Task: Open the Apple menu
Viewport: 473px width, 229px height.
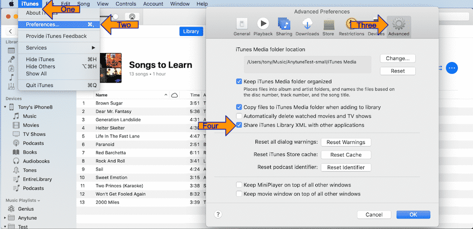Action: 12,4
